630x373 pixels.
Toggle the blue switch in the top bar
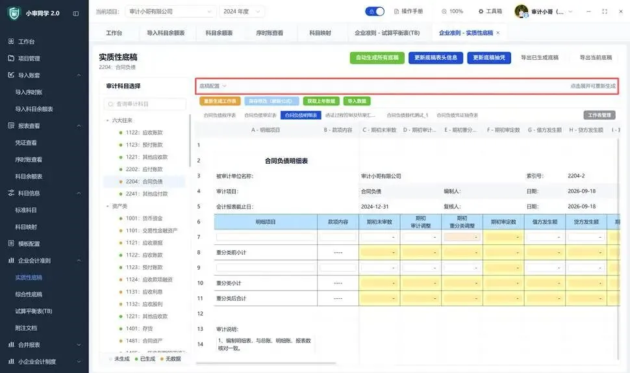[375, 11]
